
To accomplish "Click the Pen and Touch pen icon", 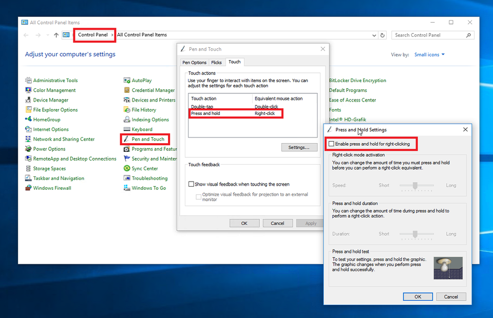I will click(x=127, y=140).
